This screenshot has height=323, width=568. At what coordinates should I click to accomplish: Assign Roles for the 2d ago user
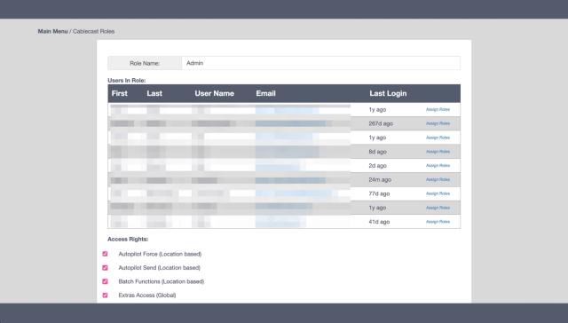pyautogui.click(x=438, y=165)
